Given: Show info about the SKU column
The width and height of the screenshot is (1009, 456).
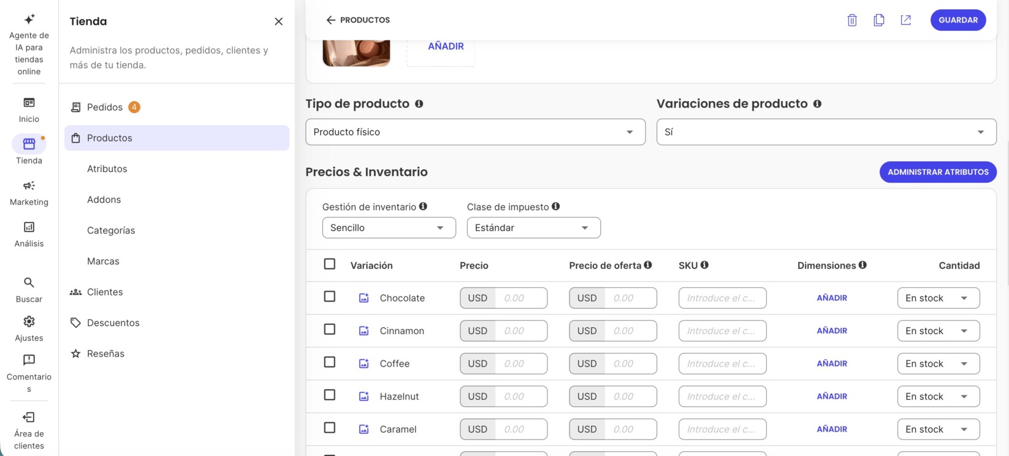Looking at the screenshot, I should pos(704,265).
